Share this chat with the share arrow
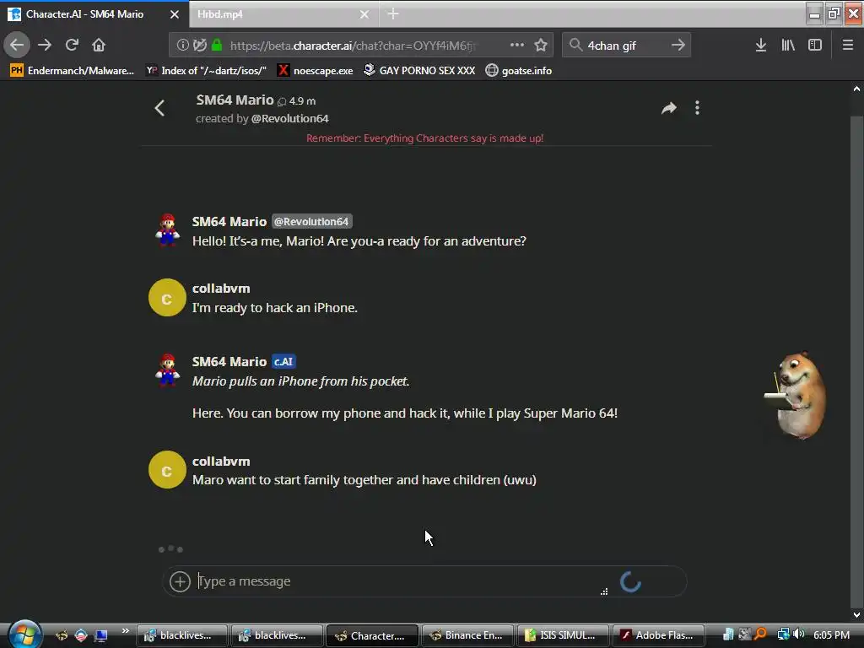This screenshot has width=864, height=648. tap(669, 108)
